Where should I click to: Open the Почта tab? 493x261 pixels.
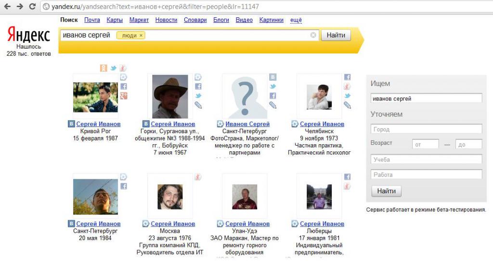(92, 20)
